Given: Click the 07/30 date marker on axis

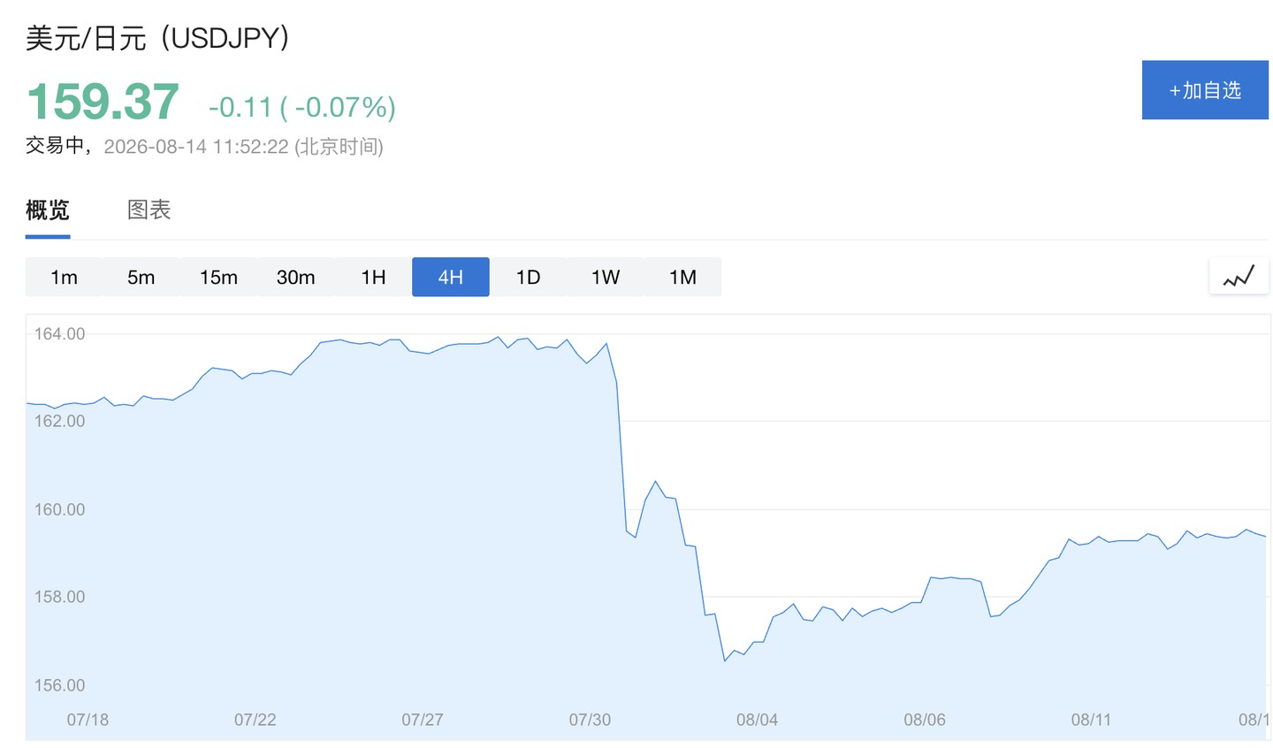Looking at the screenshot, I should 590,720.
